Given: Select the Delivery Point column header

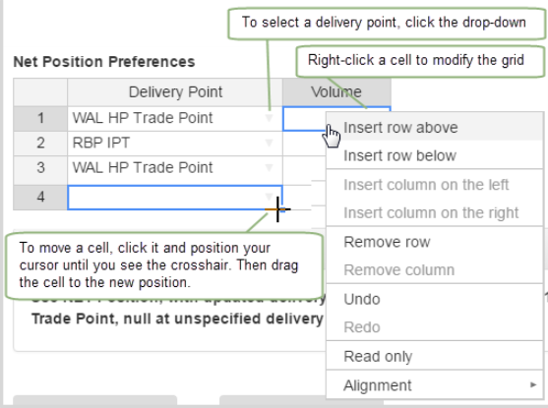Looking at the screenshot, I should coord(175,92).
